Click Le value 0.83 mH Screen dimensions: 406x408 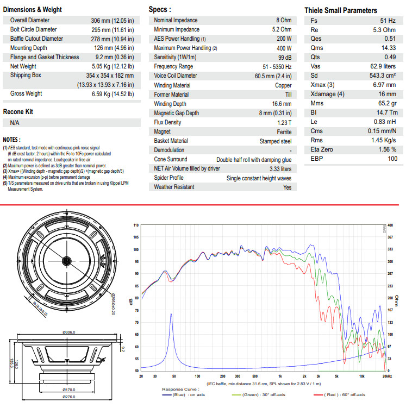coord(385,122)
